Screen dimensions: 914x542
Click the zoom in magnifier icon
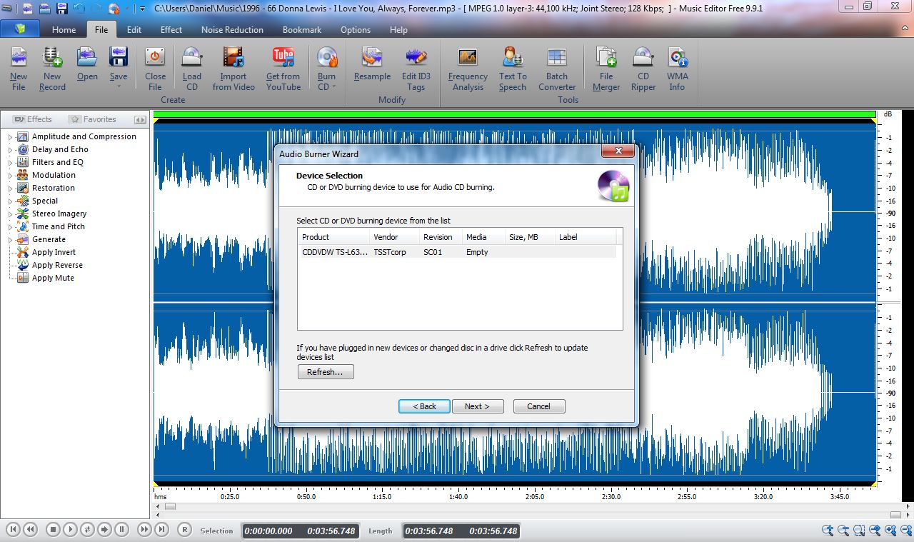[828, 530]
